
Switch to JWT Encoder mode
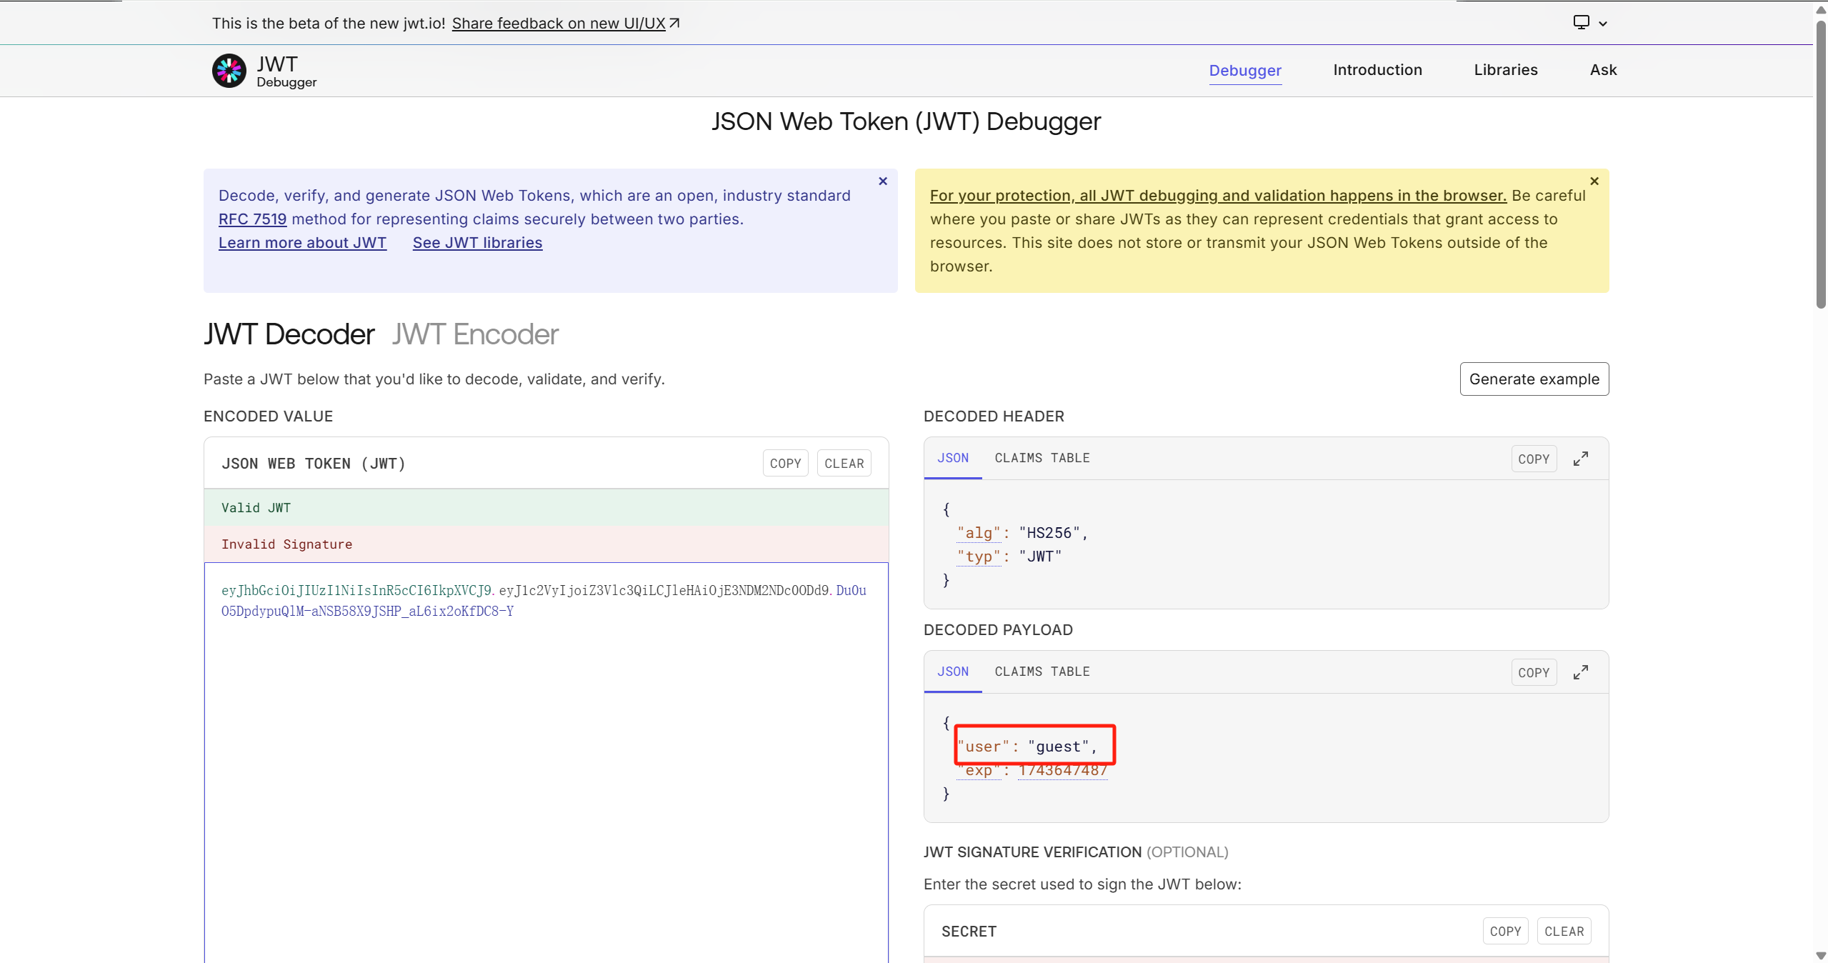click(x=474, y=334)
